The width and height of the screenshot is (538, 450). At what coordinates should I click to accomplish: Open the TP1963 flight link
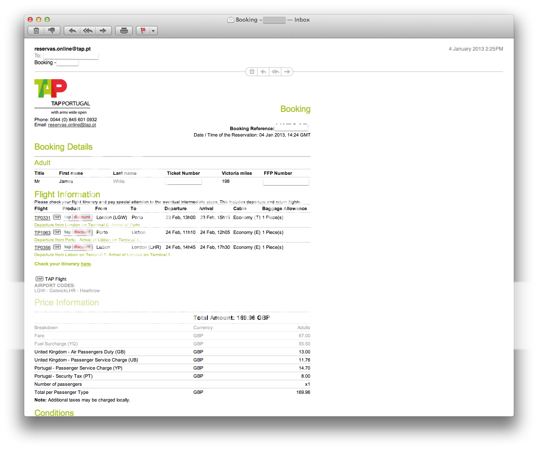click(42, 233)
